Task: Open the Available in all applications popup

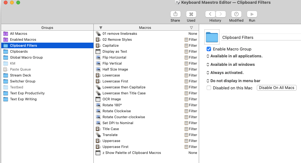Action: click(235, 56)
